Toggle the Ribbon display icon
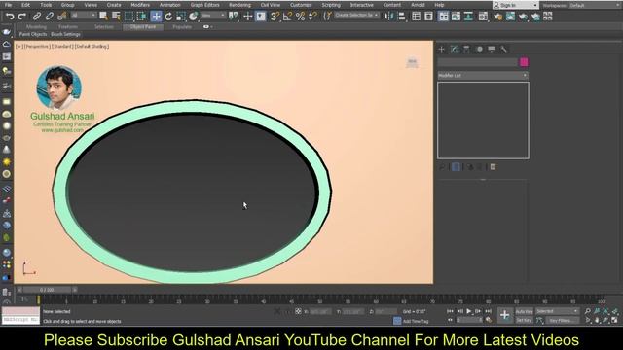 tap(443, 17)
